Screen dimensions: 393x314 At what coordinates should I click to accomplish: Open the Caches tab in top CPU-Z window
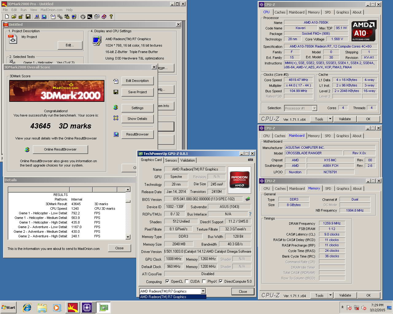280,12
